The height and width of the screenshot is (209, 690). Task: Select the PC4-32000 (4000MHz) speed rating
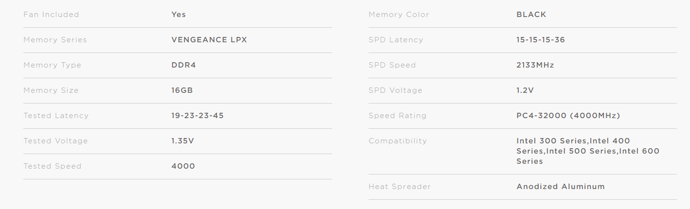pyautogui.click(x=568, y=116)
